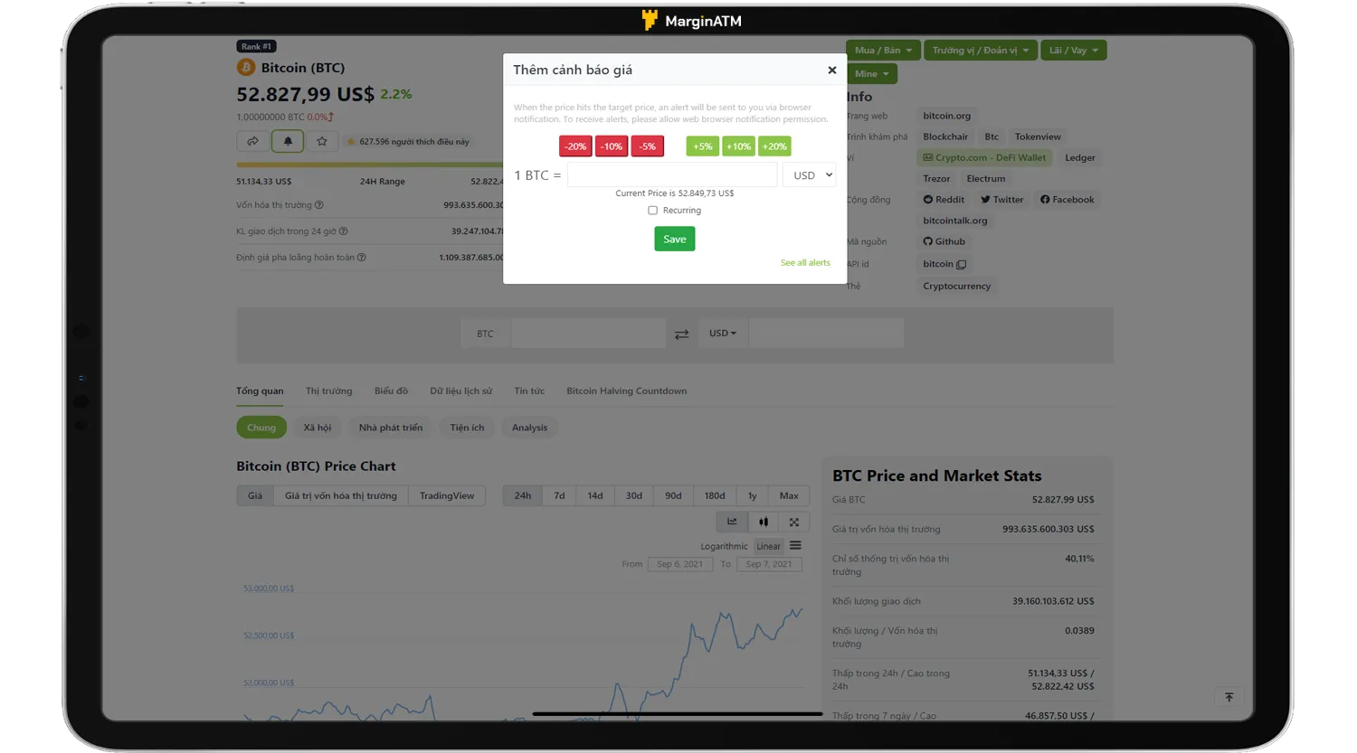1357x753 pixels.
Task: Select the candlestick chart icon
Action: tap(764, 522)
